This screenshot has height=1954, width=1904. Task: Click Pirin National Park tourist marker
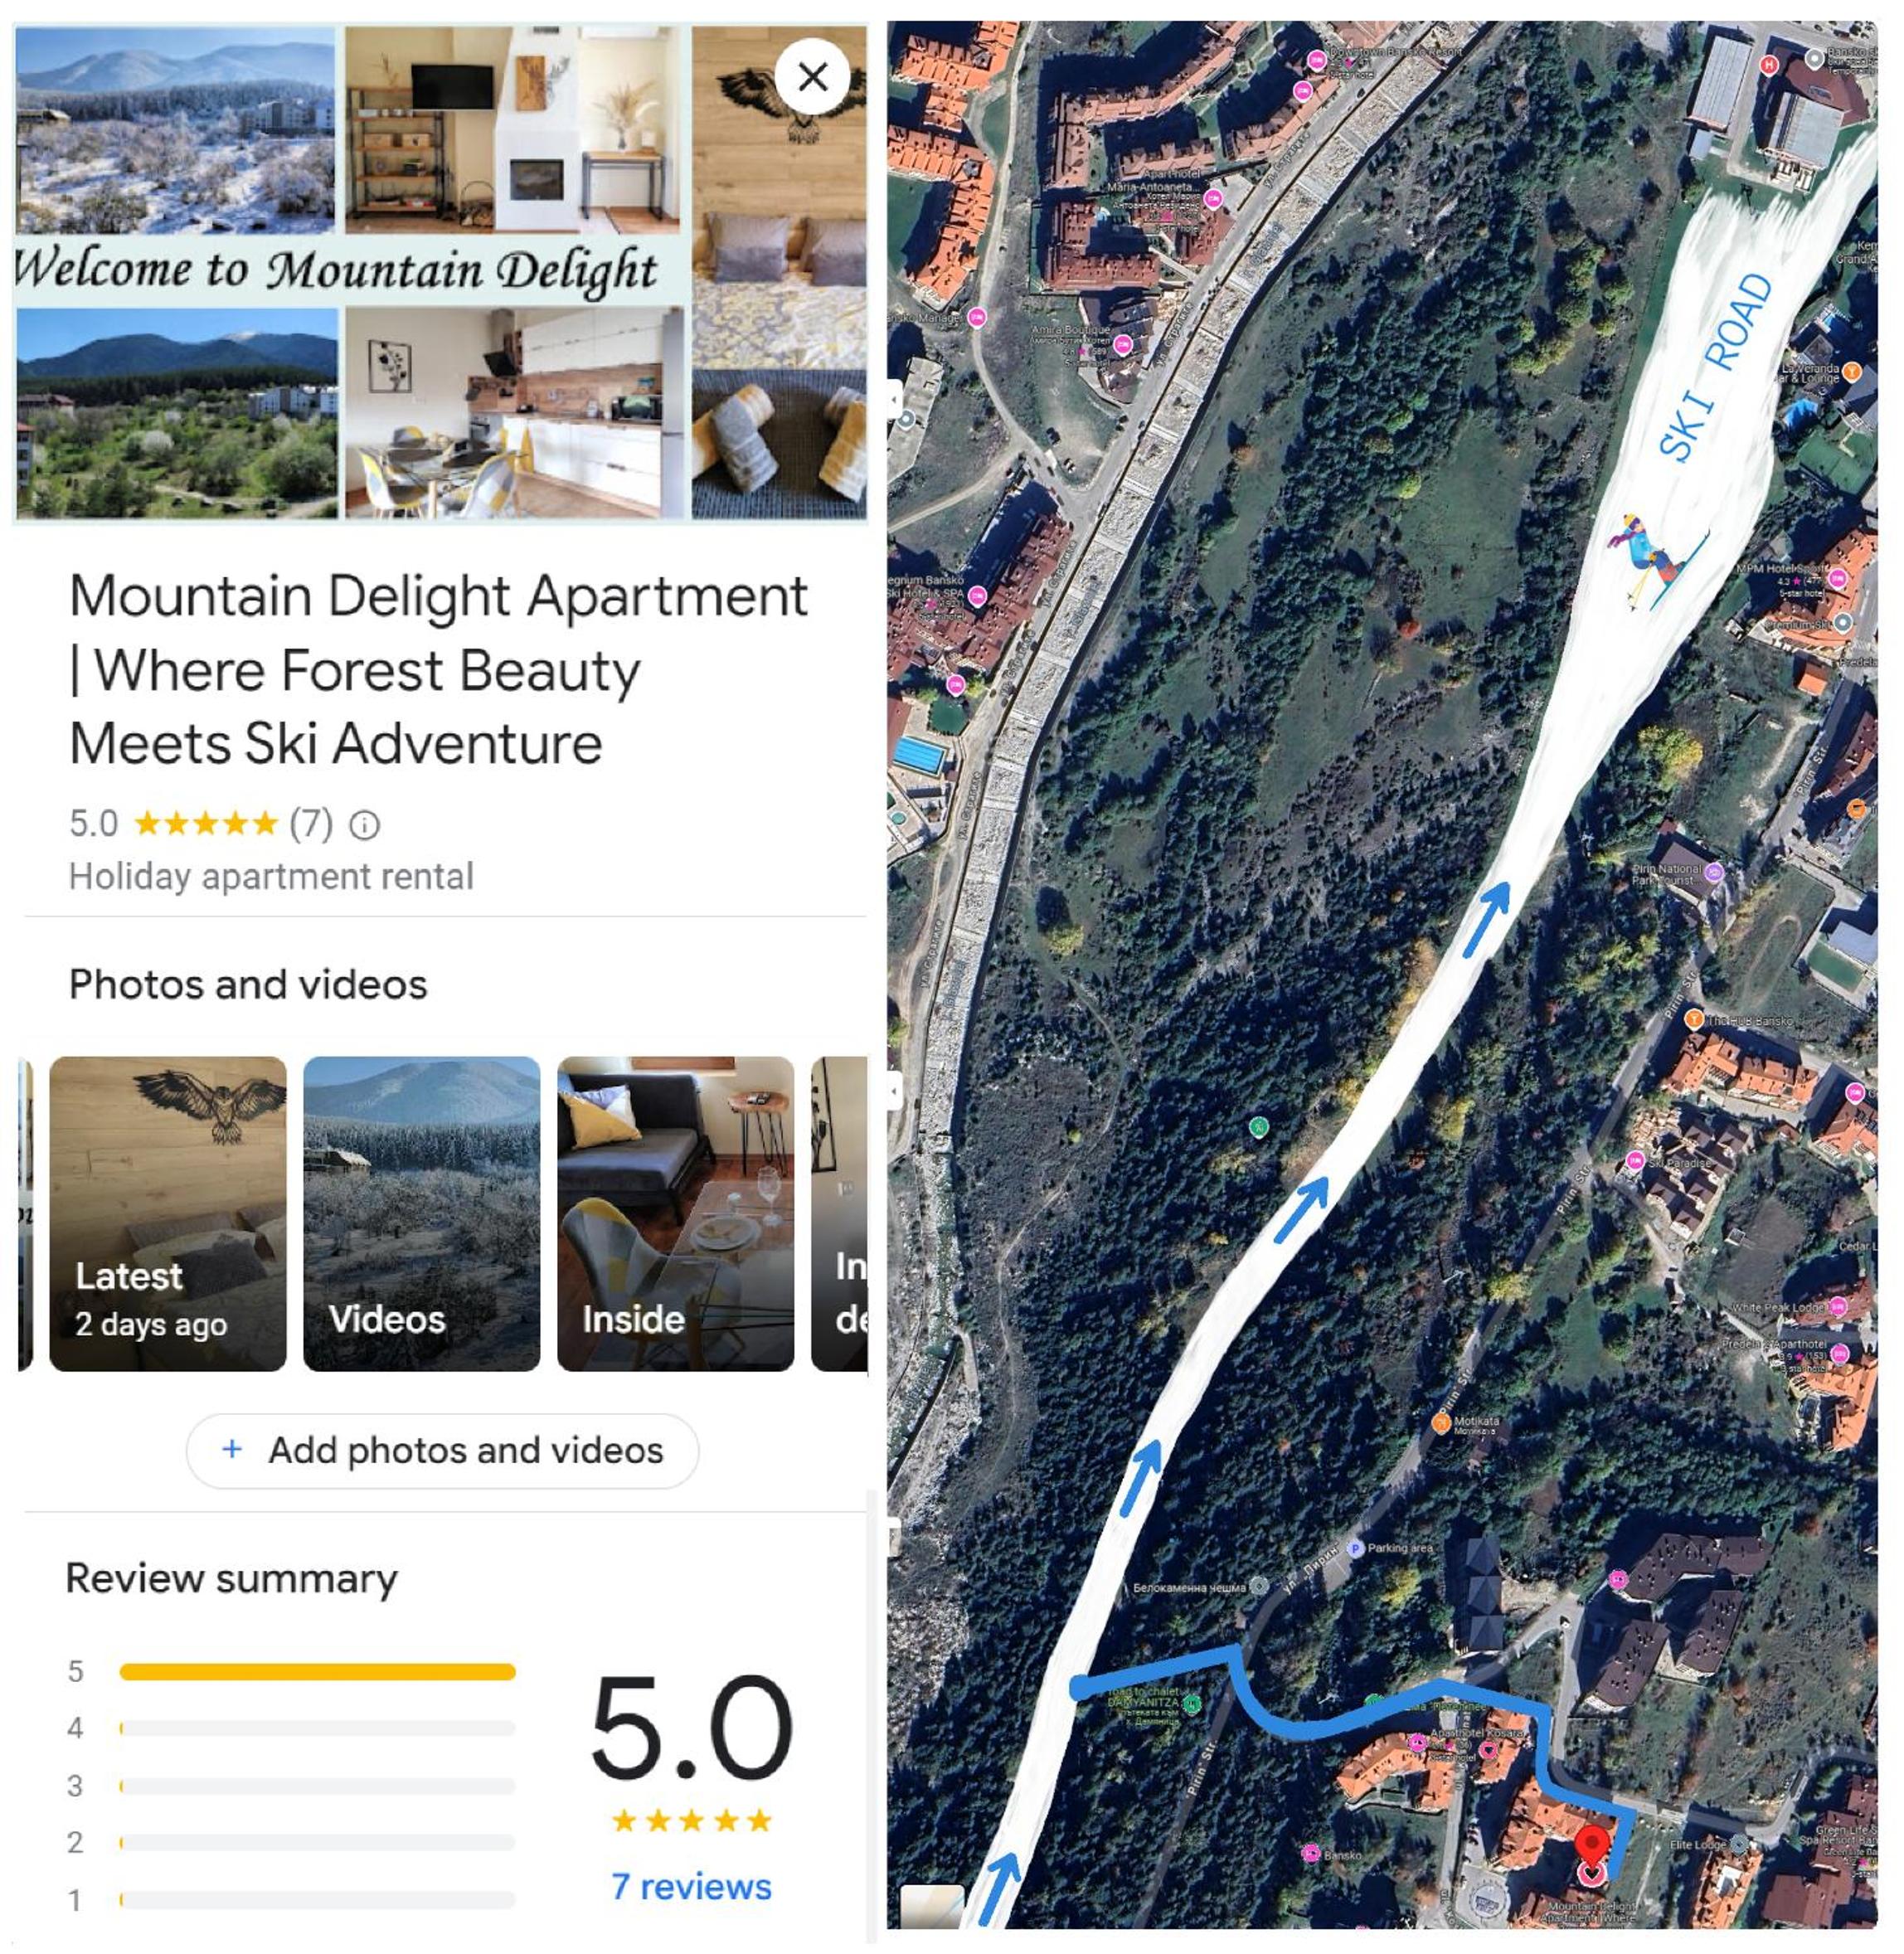[x=1714, y=872]
